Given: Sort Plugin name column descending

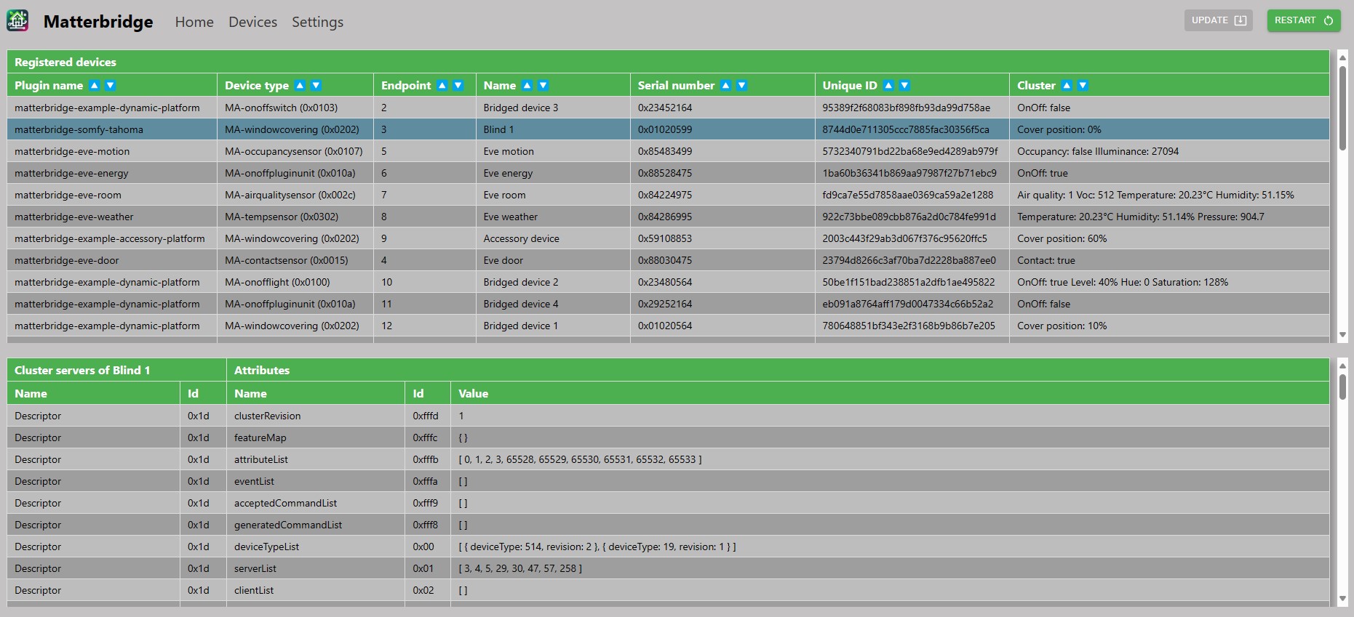Looking at the screenshot, I should point(111,85).
